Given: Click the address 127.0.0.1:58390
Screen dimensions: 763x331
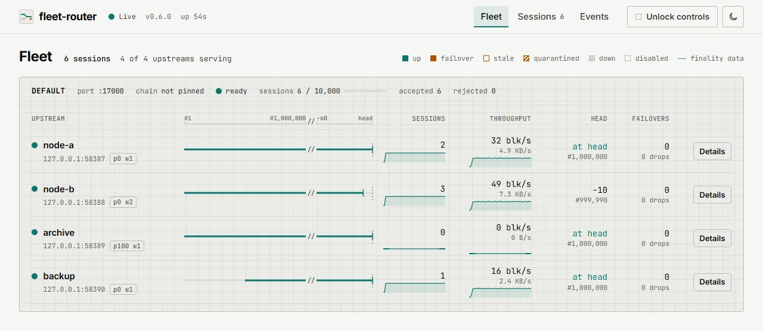Looking at the screenshot, I should [74, 289].
